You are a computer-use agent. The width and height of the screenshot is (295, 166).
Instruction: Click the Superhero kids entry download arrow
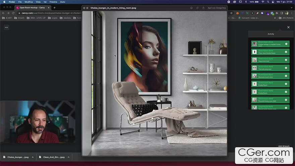tap(286, 60)
